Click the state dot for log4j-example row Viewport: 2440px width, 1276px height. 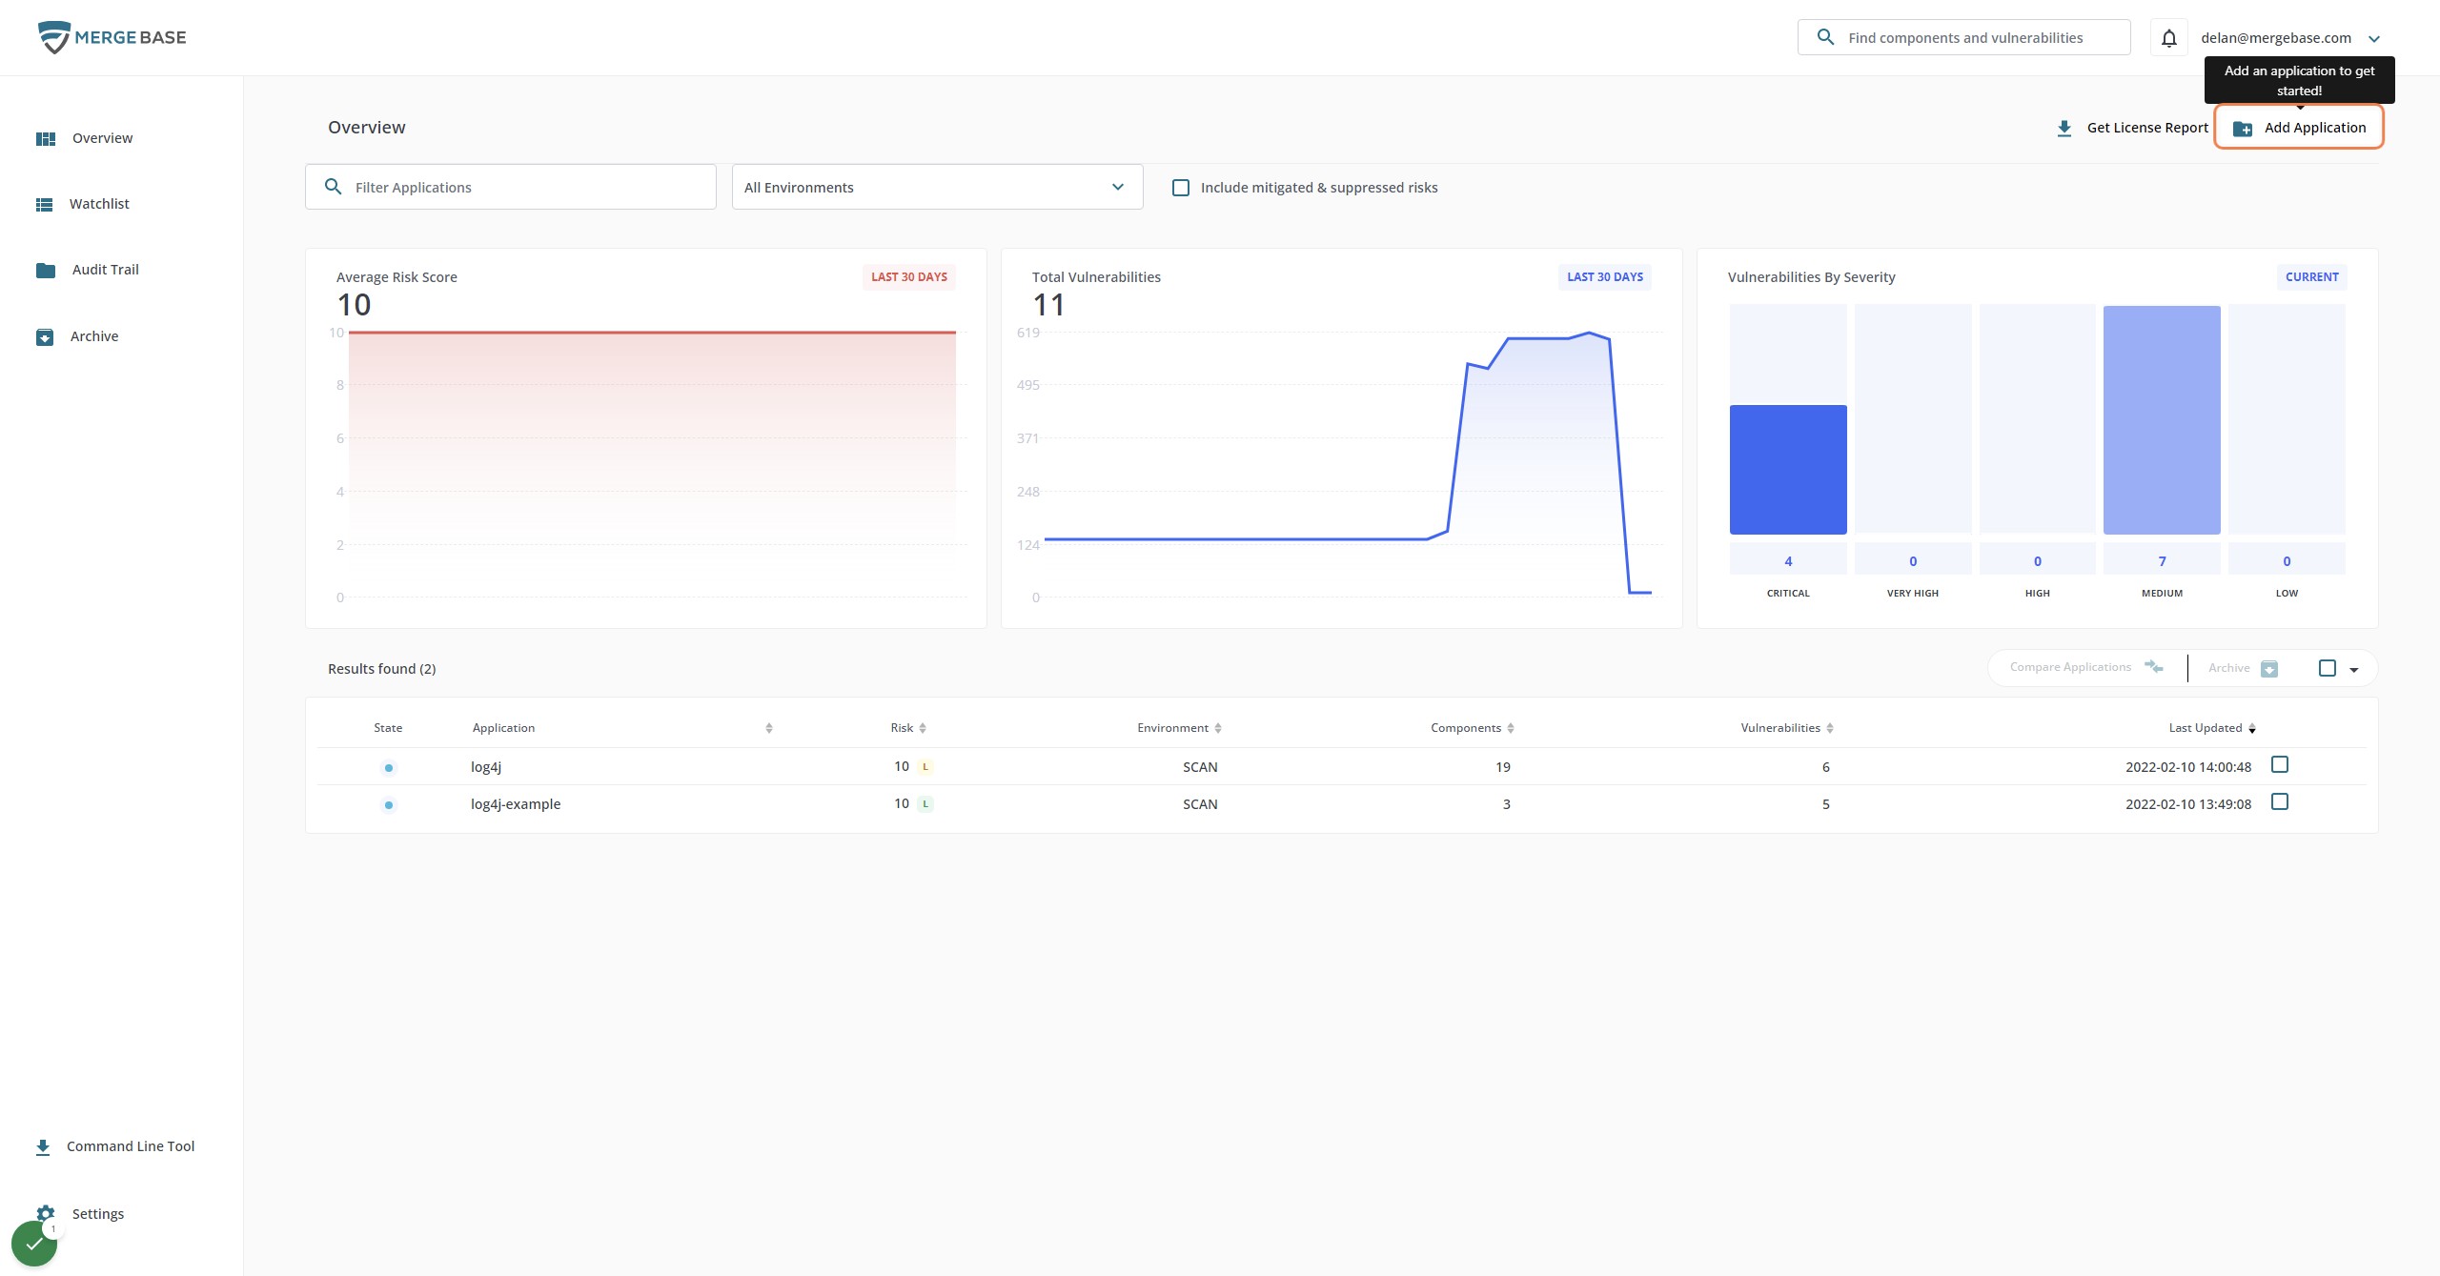coord(389,805)
